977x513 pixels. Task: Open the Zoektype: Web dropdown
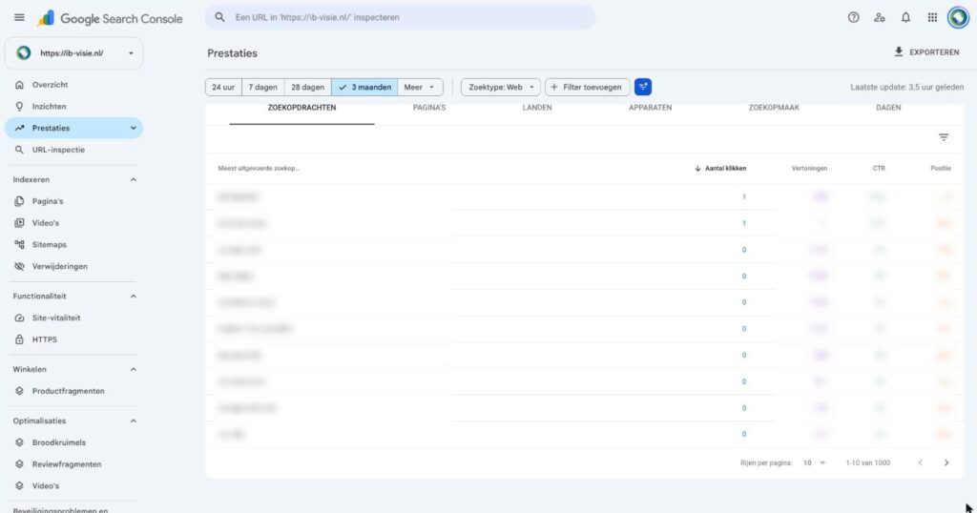tap(500, 87)
